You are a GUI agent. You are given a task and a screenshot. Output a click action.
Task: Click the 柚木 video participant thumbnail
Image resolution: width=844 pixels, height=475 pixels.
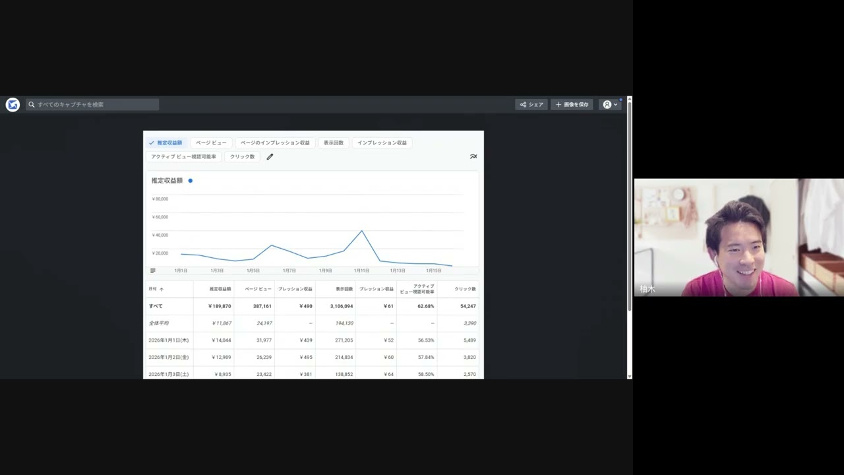[738, 237]
